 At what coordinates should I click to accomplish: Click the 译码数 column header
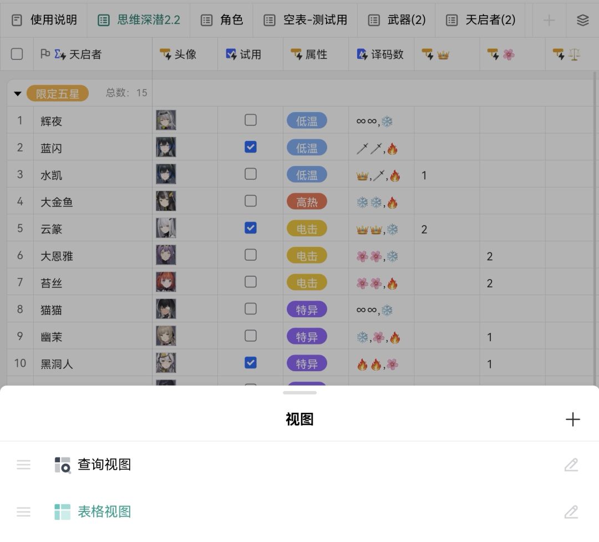tap(381, 54)
